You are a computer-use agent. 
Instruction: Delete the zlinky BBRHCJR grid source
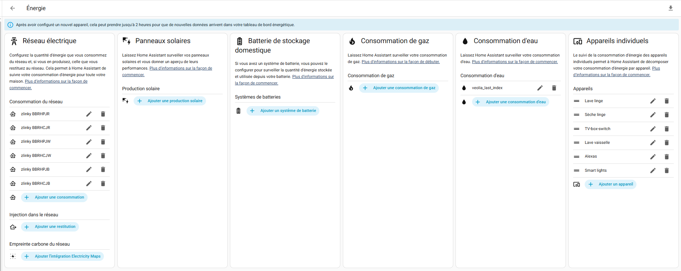click(x=103, y=128)
